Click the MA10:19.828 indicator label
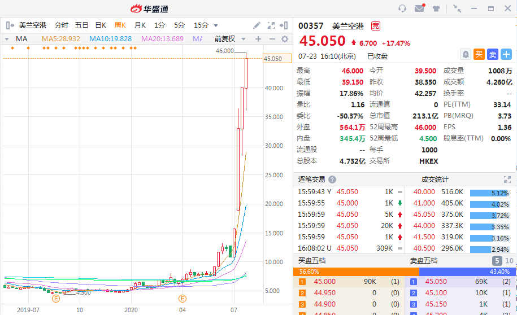517x315 pixels. point(110,39)
